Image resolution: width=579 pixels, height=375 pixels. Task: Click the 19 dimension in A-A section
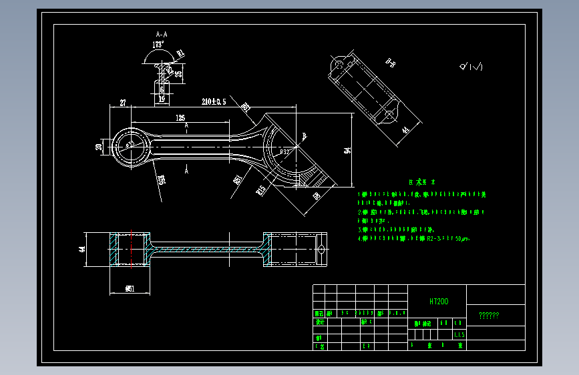pyautogui.click(x=162, y=99)
